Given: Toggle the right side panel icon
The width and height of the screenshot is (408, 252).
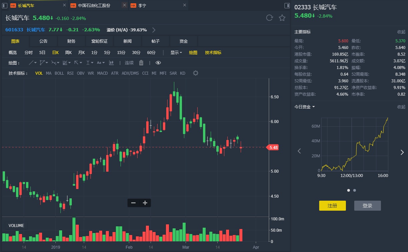Looking at the screenshot, I should [x=287, y=6].
